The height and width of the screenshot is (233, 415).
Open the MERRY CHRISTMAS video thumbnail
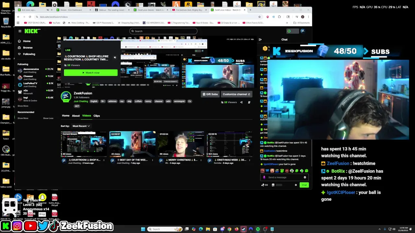coord(181,144)
